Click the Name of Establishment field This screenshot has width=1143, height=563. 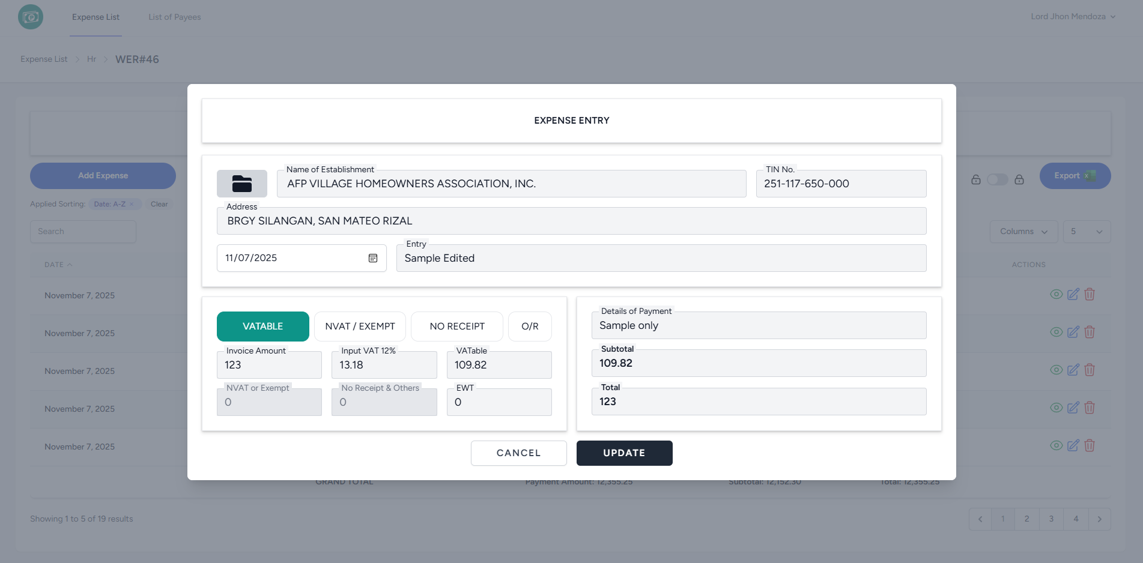coord(512,184)
